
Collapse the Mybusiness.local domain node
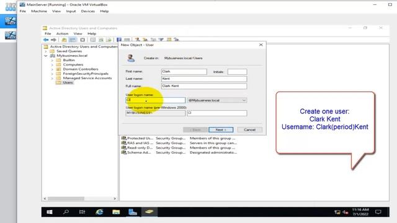click(x=46, y=56)
